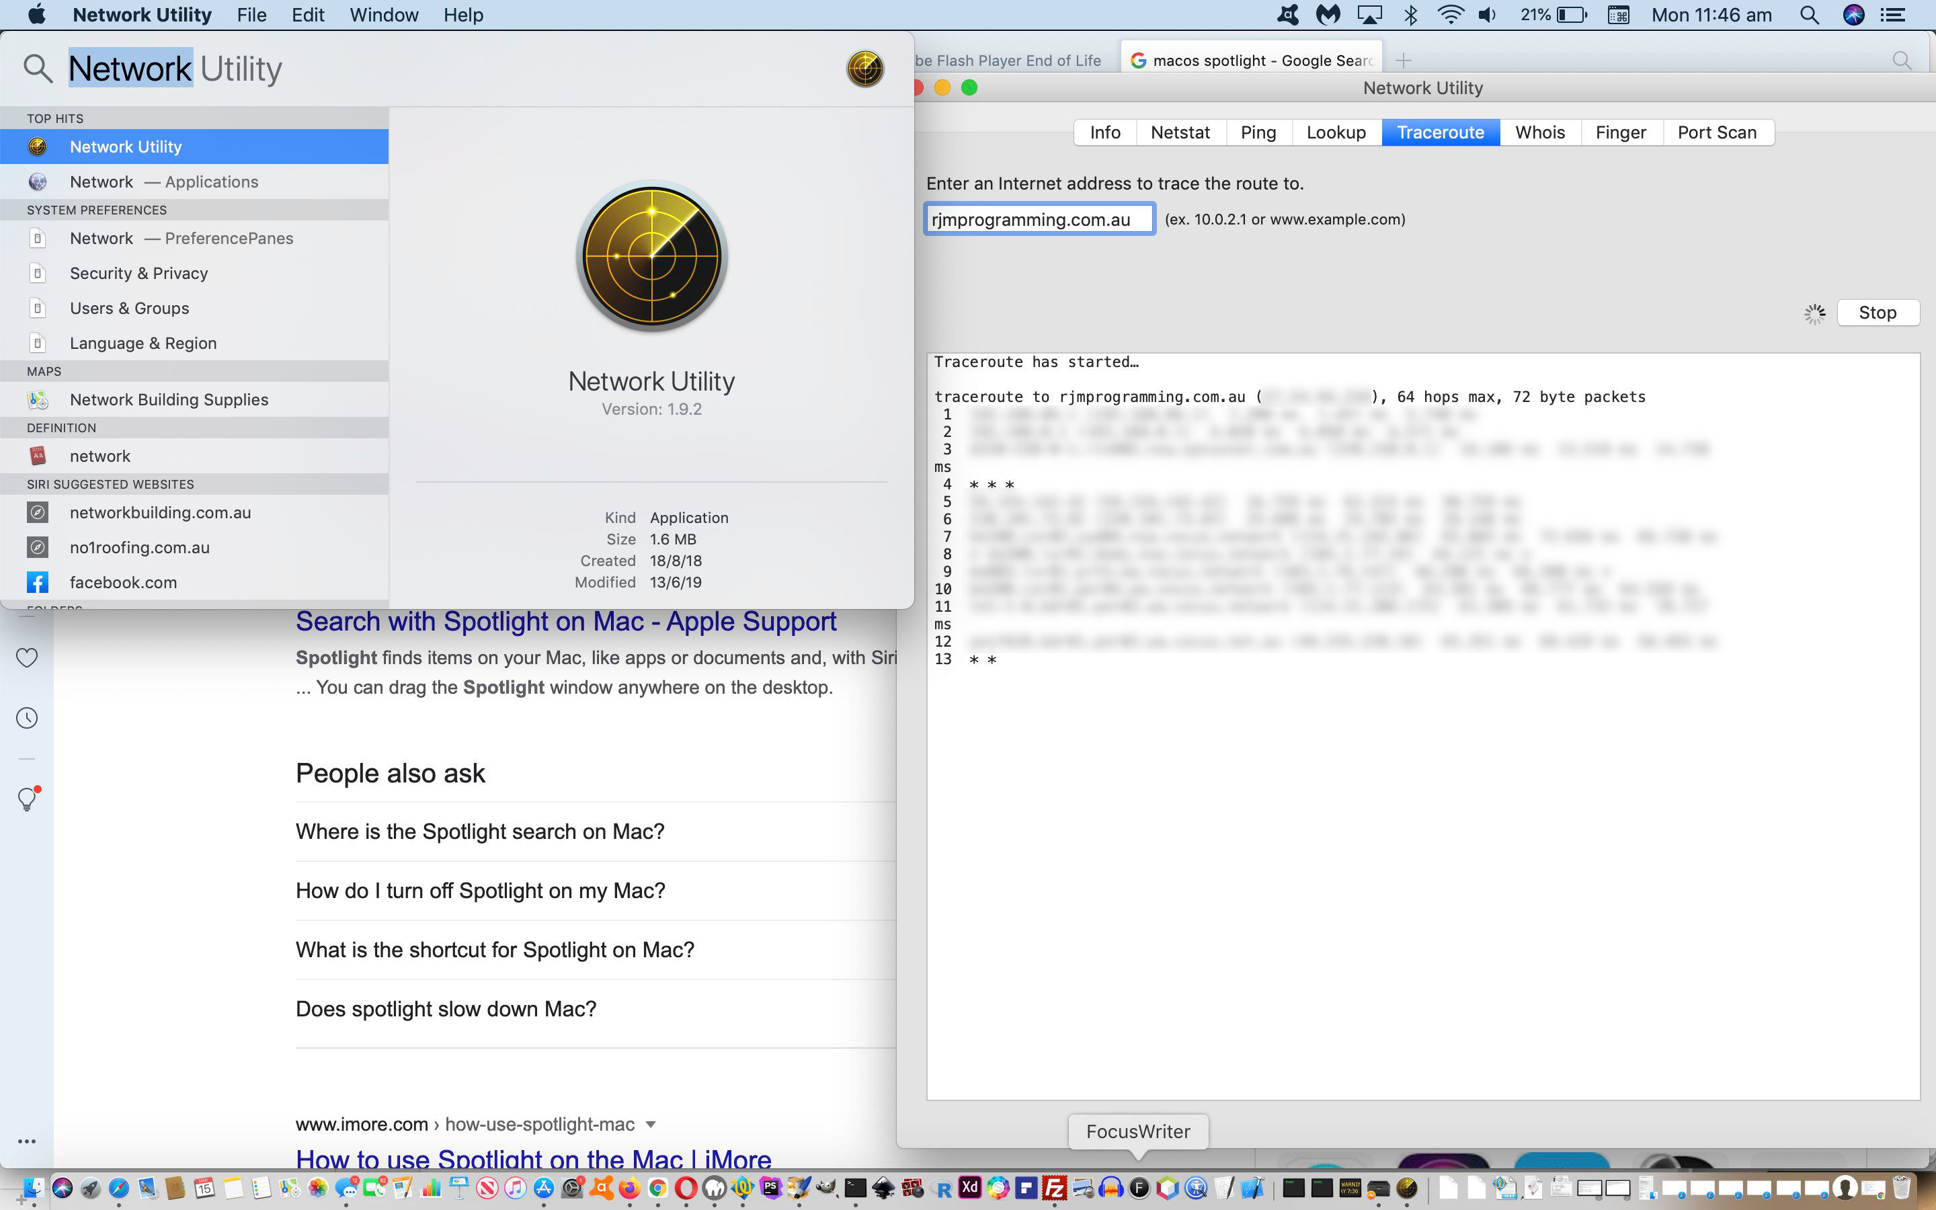Select the network definition result
This screenshot has width=1936, height=1210.
pyautogui.click(x=194, y=456)
